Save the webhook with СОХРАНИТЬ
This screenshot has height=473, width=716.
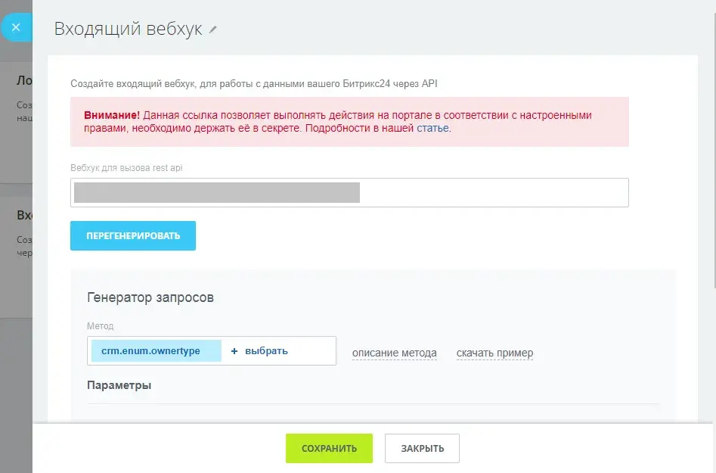pos(329,448)
